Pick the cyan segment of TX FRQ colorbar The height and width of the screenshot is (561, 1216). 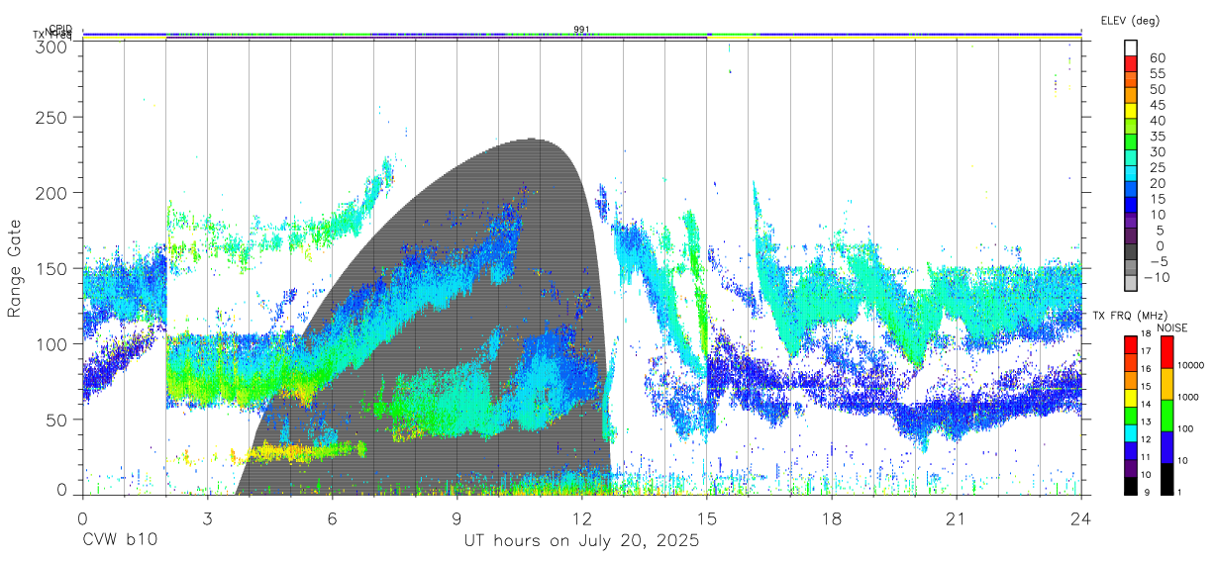click(x=1130, y=432)
